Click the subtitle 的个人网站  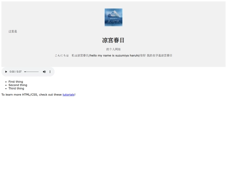(x=113, y=49)
